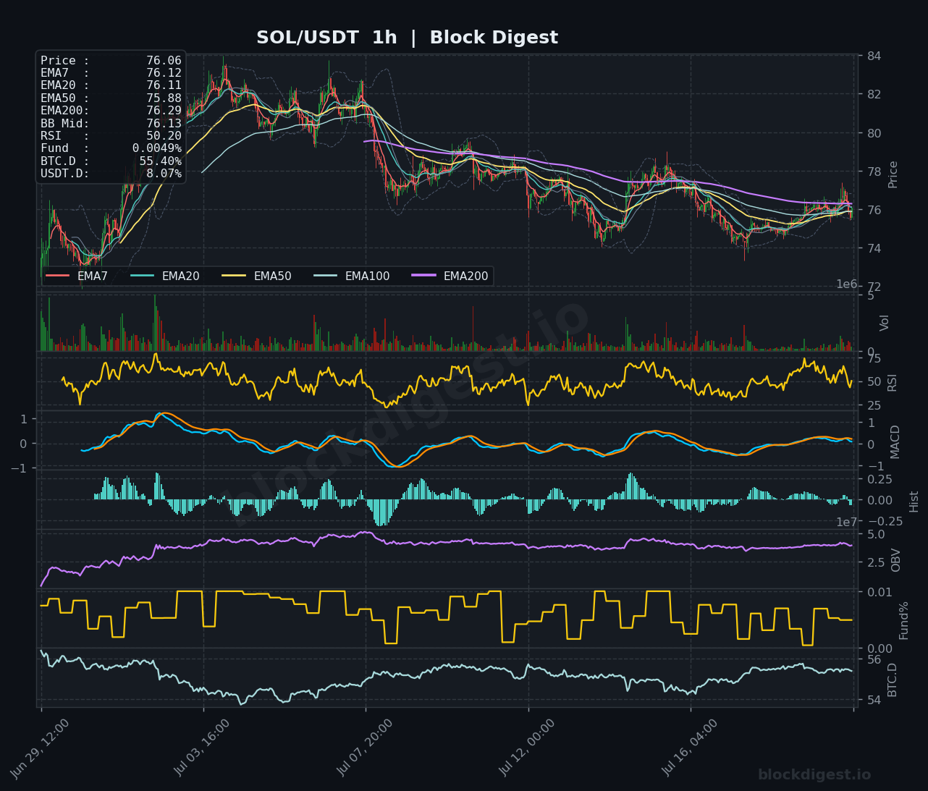Click the Fund% axis value 0.01
The width and height of the screenshot is (928, 791).
pos(880,593)
